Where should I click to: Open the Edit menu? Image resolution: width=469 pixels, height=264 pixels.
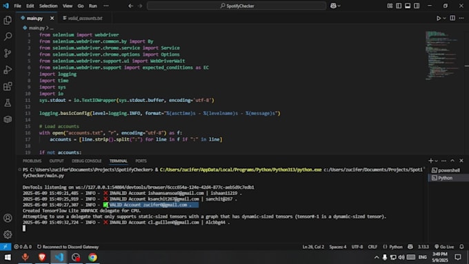(x=30, y=6)
